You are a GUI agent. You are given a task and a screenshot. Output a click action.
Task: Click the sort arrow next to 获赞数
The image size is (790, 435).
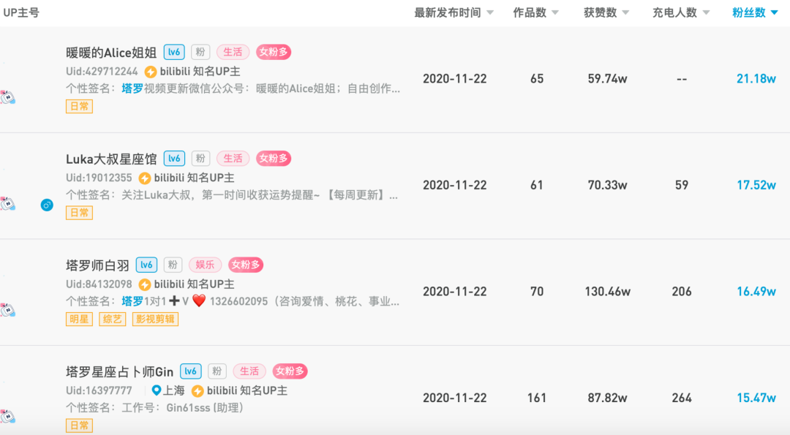(x=625, y=12)
